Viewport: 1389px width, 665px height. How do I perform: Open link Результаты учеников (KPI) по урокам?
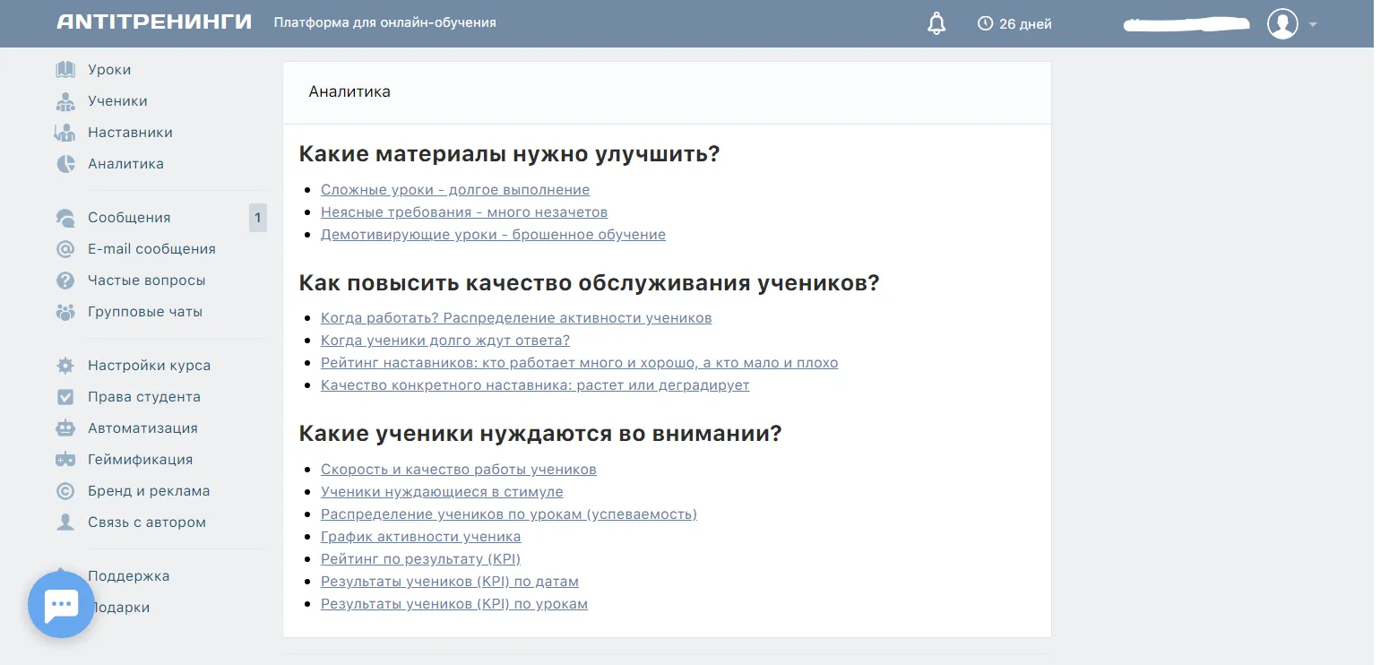coord(454,604)
